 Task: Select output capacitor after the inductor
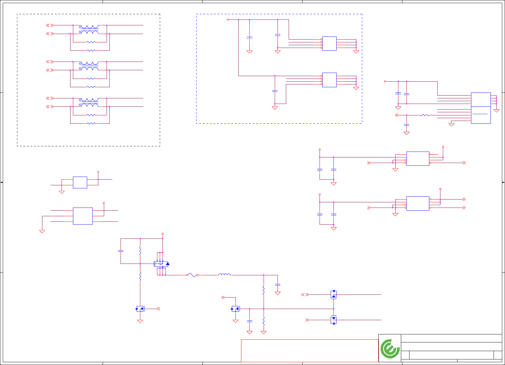[x=278, y=285]
